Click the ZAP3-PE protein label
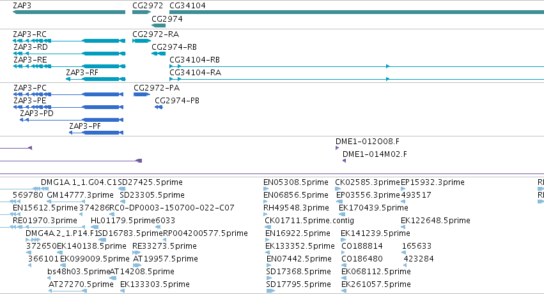 coord(30,101)
